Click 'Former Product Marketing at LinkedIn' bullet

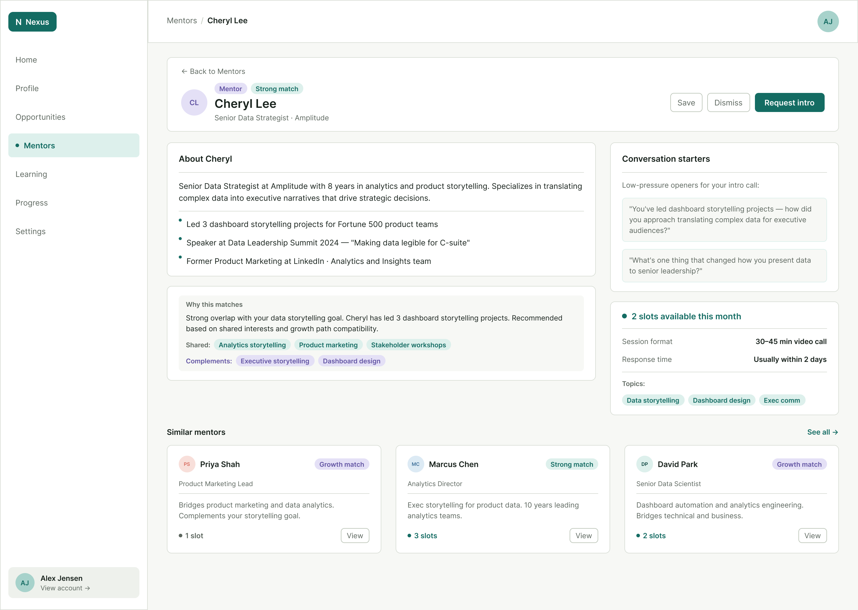308,261
